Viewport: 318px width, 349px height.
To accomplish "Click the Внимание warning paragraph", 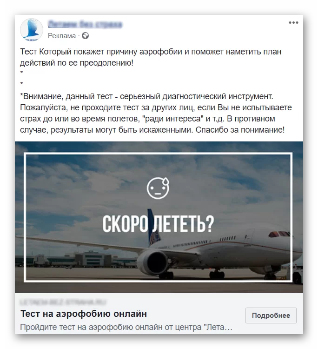I will [x=156, y=113].
